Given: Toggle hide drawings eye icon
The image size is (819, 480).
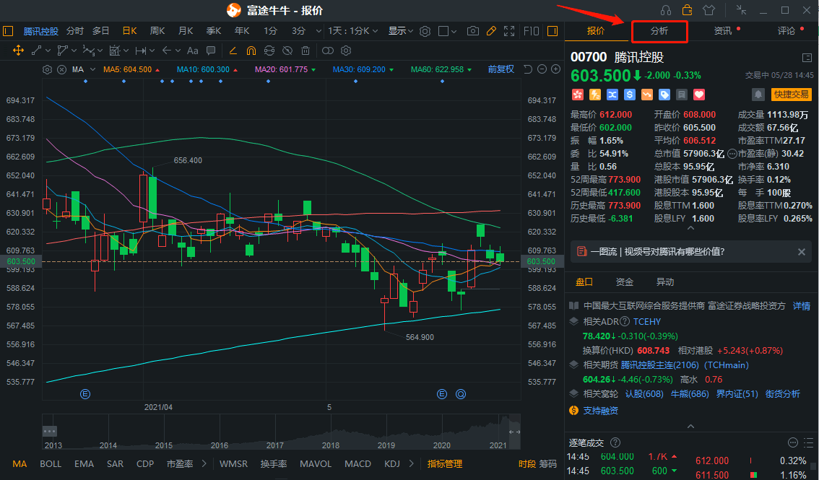Looking at the screenshot, I should [x=287, y=51].
